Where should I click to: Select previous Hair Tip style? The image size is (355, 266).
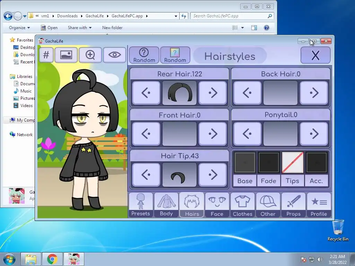pyautogui.click(x=146, y=175)
